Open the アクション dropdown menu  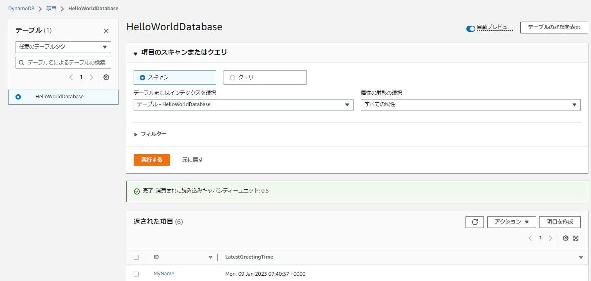point(511,222)
